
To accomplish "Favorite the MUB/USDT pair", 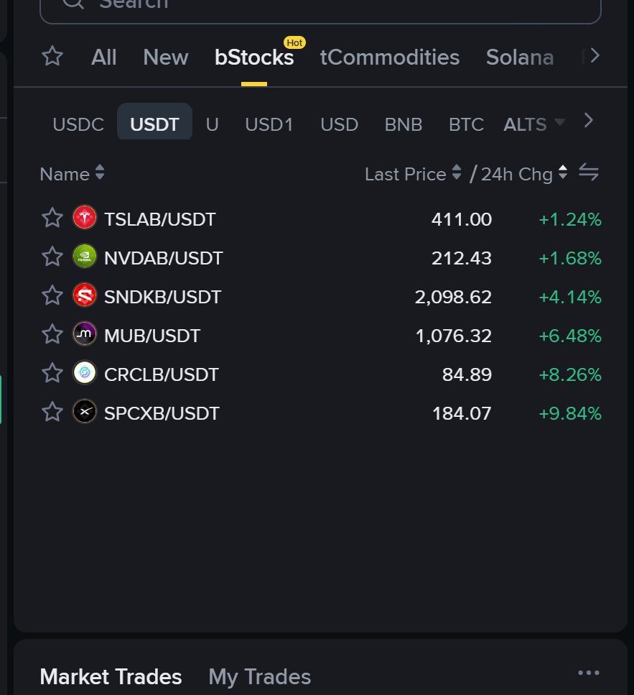I will pos(52,333).
